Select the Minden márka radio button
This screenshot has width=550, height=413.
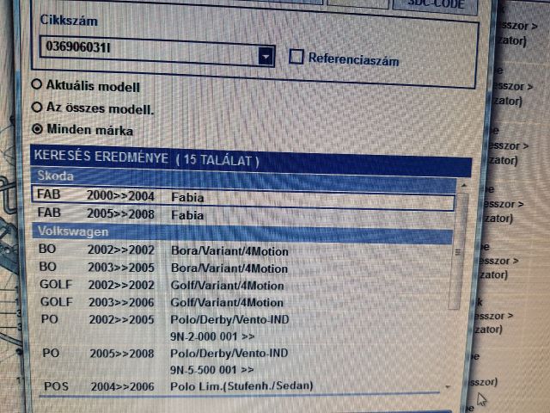37,130
